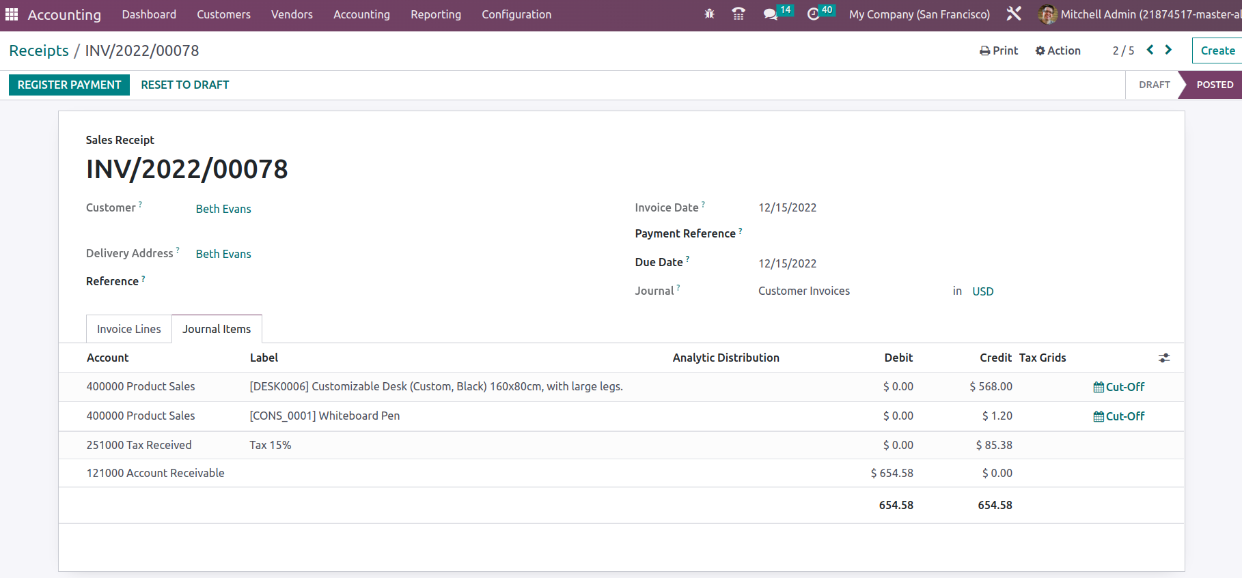Click the $ 568.00 credit value
Screen dimensions: 1242x578
pos(991,386)
